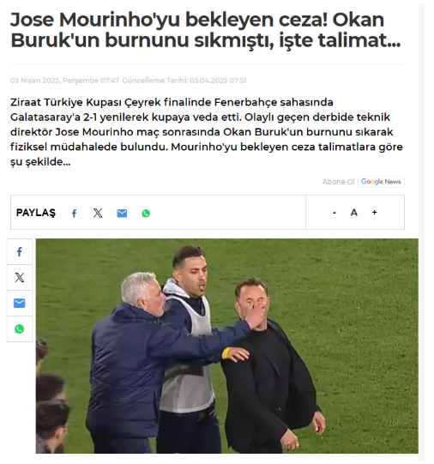This screenshot has height=464, width=434.
Task: Click envelope icon in vertical side share panel
Action: coord(20,304)
